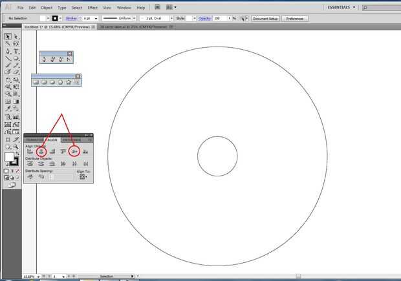The image size is (401, 281).
Task: Open the Effect menu
Action: (92, 8)
